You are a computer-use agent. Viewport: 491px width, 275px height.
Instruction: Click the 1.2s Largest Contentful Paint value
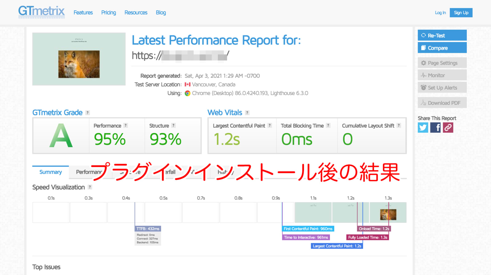click(x=227, y=139)
